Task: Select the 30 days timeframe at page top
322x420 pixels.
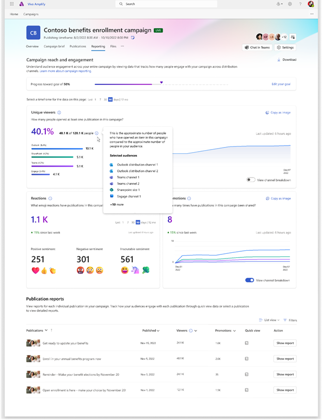Action: point(105,100)
